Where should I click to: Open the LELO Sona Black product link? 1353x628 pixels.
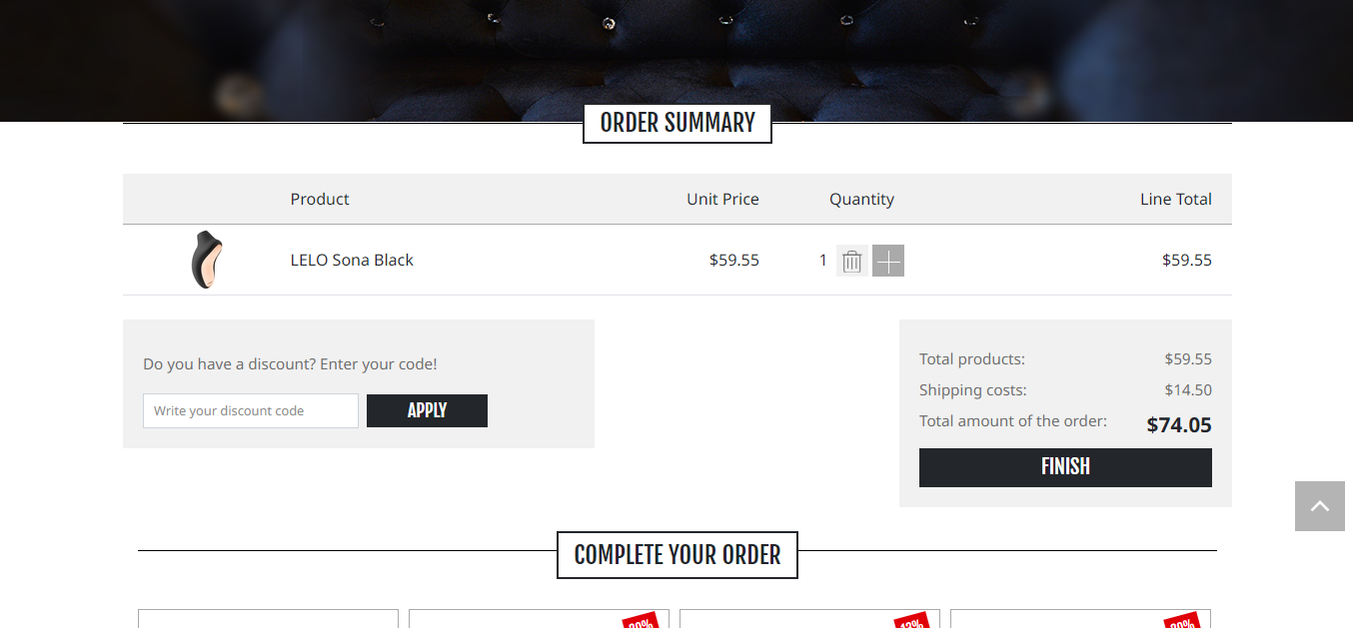(x=352, y=260)
